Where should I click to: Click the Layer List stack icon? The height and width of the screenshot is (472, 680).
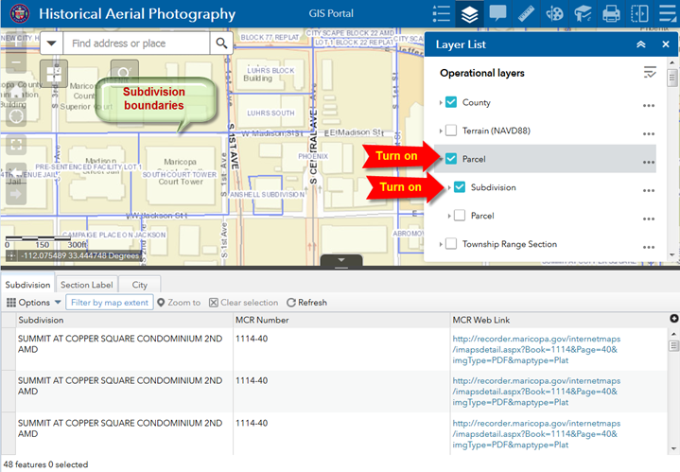pos(469,14)
